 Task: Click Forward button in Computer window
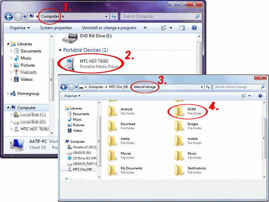[18, 17]
